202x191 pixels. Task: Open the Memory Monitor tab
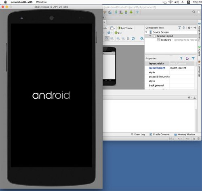coord(185,135)
